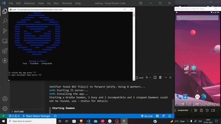221x124 pixels.
Task: Open the Explorer view in activity bar
Action: coord(5,11)
